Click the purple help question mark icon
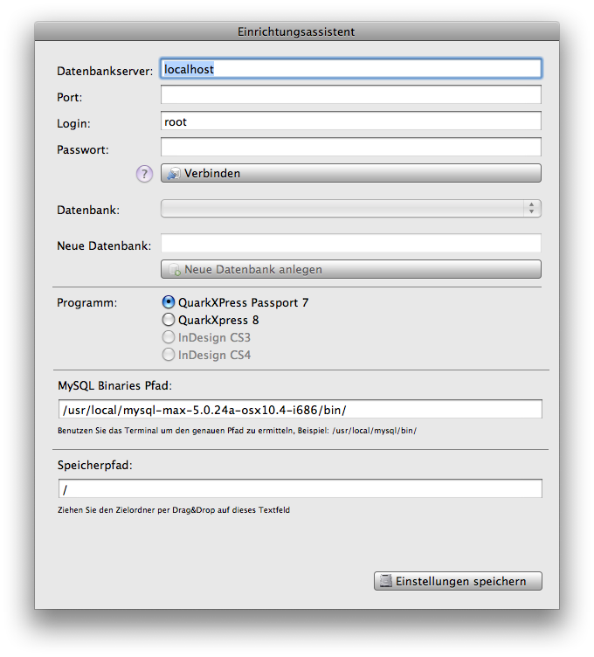The image size is (594, 657). tap(145, 174)
